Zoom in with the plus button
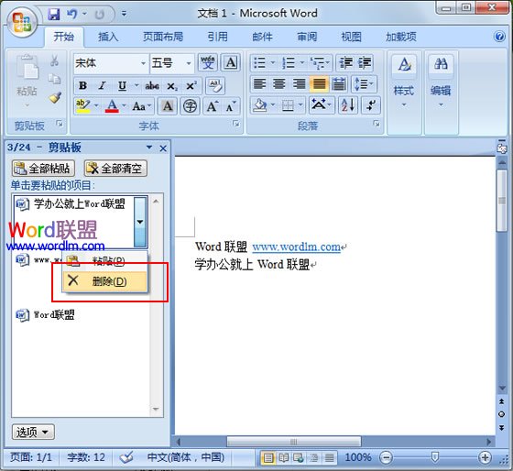Image resolution: width=513 pixels, height=471 pixels. coord(485,457)
